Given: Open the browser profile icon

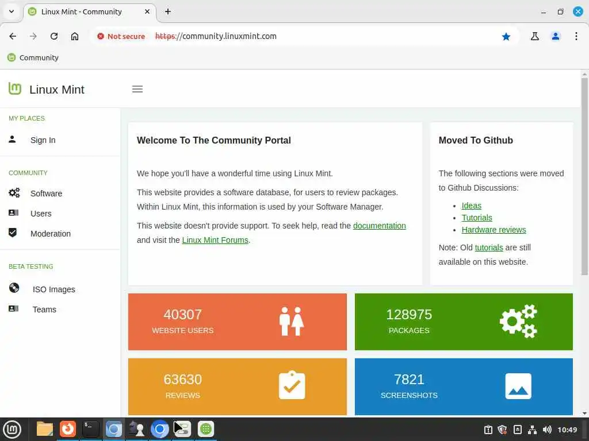Looking at the screenshot, I should coord(556,36).
